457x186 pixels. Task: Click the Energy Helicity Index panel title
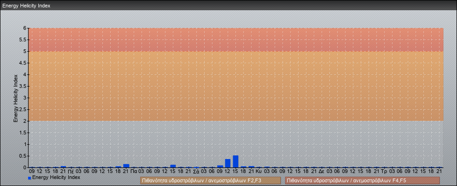point(27,6)
